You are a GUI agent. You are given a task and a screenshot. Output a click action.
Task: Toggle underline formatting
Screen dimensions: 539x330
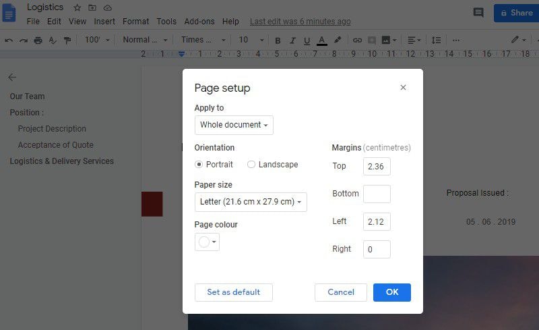(307, 41)
